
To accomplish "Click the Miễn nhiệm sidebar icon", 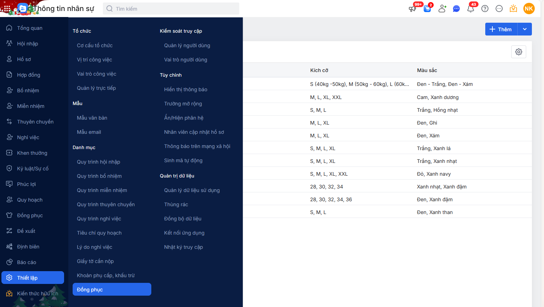I will coord(10,106).
